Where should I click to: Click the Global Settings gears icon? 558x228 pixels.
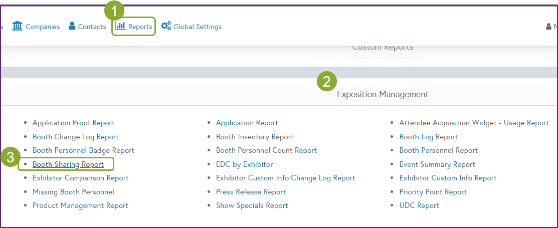click(166, 26)
